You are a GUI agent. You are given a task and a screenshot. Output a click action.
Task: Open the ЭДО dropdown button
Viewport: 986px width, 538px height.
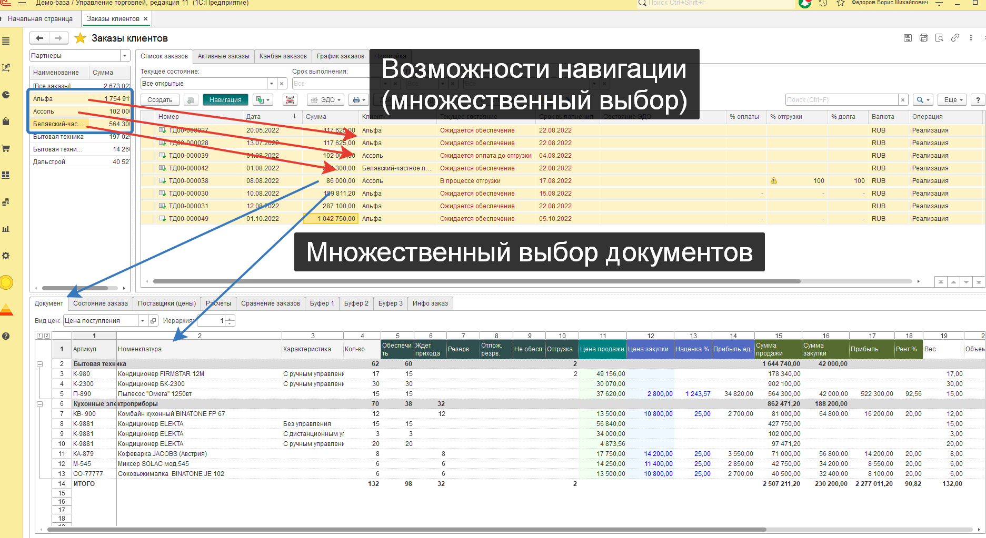tap(326, 100)
